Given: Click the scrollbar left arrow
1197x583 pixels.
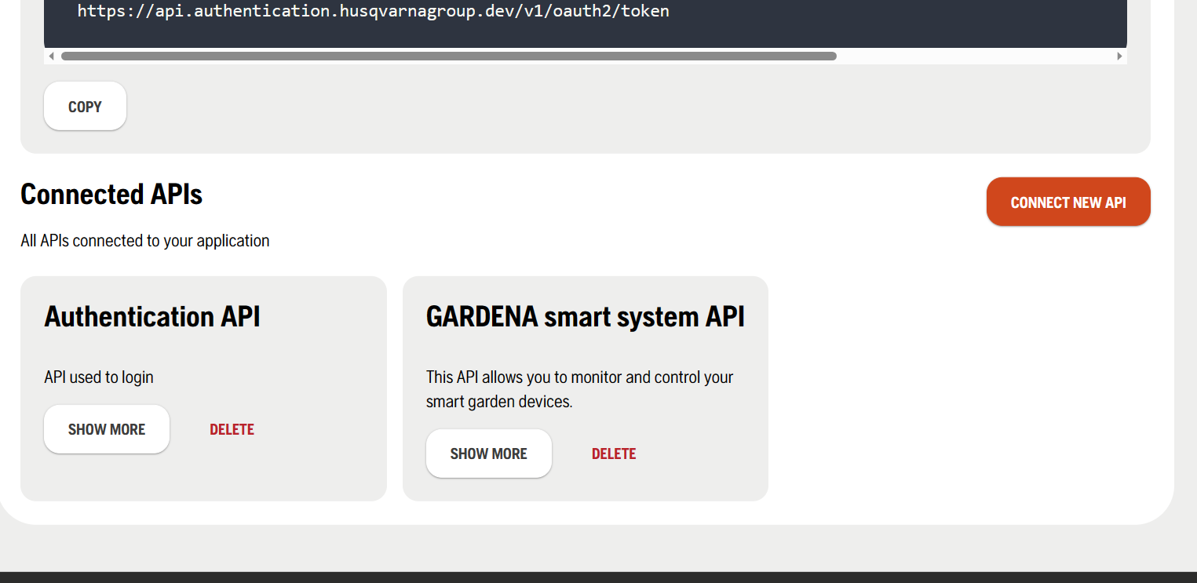Looking at the screenshot, I should tap(51, 56).
